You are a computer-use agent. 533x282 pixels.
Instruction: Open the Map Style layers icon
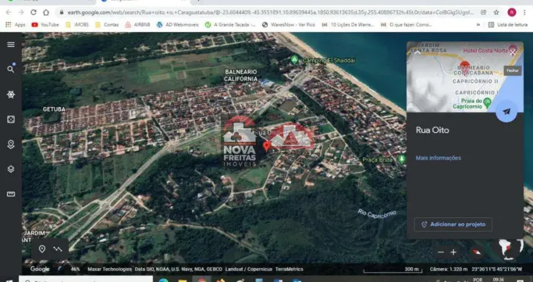11,169
